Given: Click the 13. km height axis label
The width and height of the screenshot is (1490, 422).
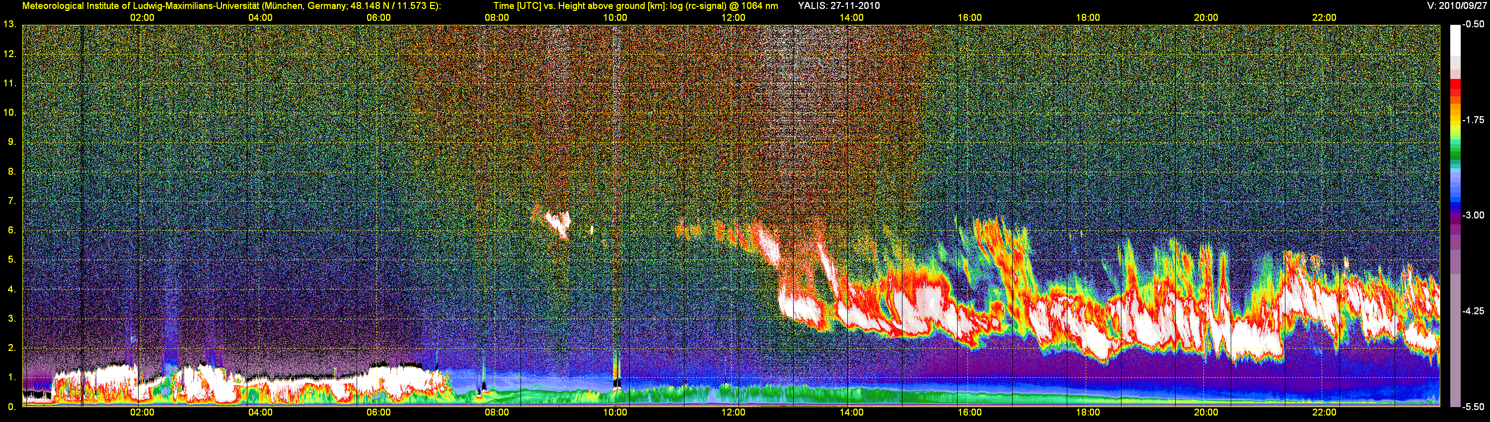Looking at the screenshot, I should pyautogui.click(x=10, y=24).
